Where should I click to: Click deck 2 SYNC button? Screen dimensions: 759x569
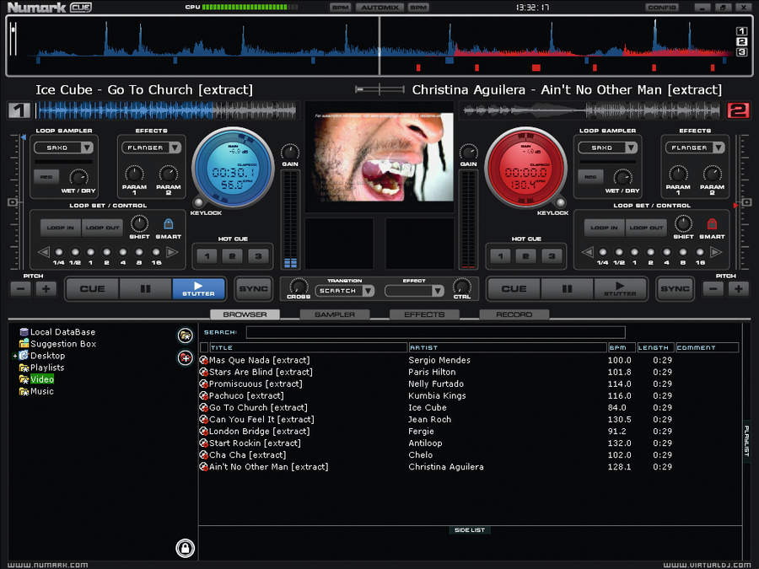[x=675, y=289]
